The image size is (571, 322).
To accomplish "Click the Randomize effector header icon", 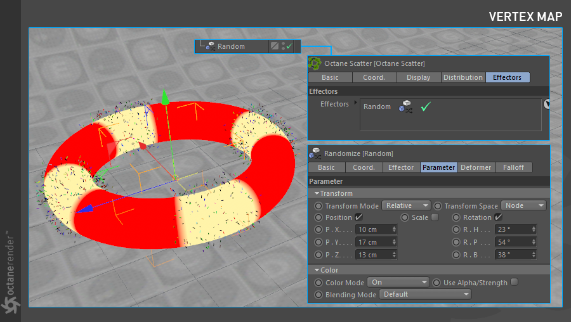I will coord(315,153).
